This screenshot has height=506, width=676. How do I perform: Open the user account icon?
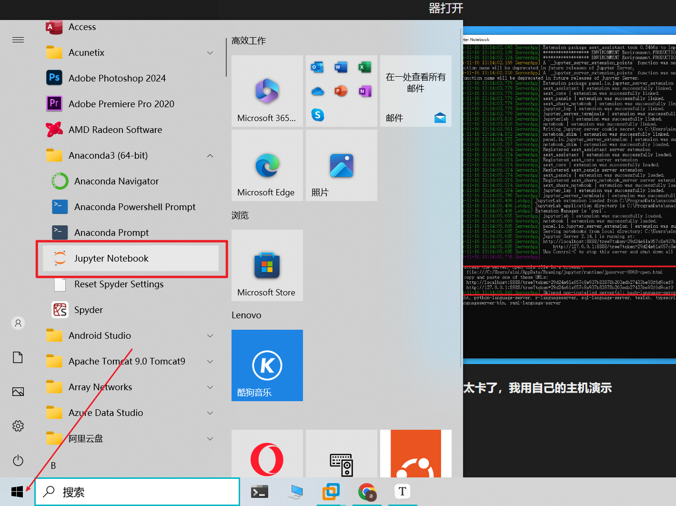point(18,323)
